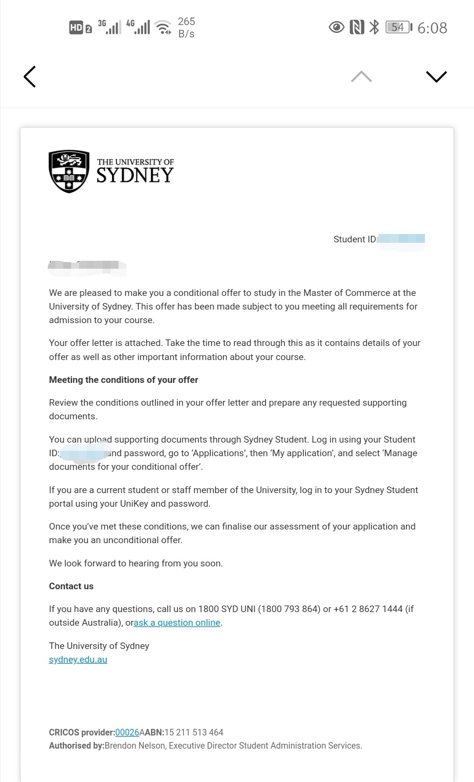The height and width of the screenshot is (782, 474).
Task: Tap the Wi-Fi signal icon
Action: pos(163,27)
